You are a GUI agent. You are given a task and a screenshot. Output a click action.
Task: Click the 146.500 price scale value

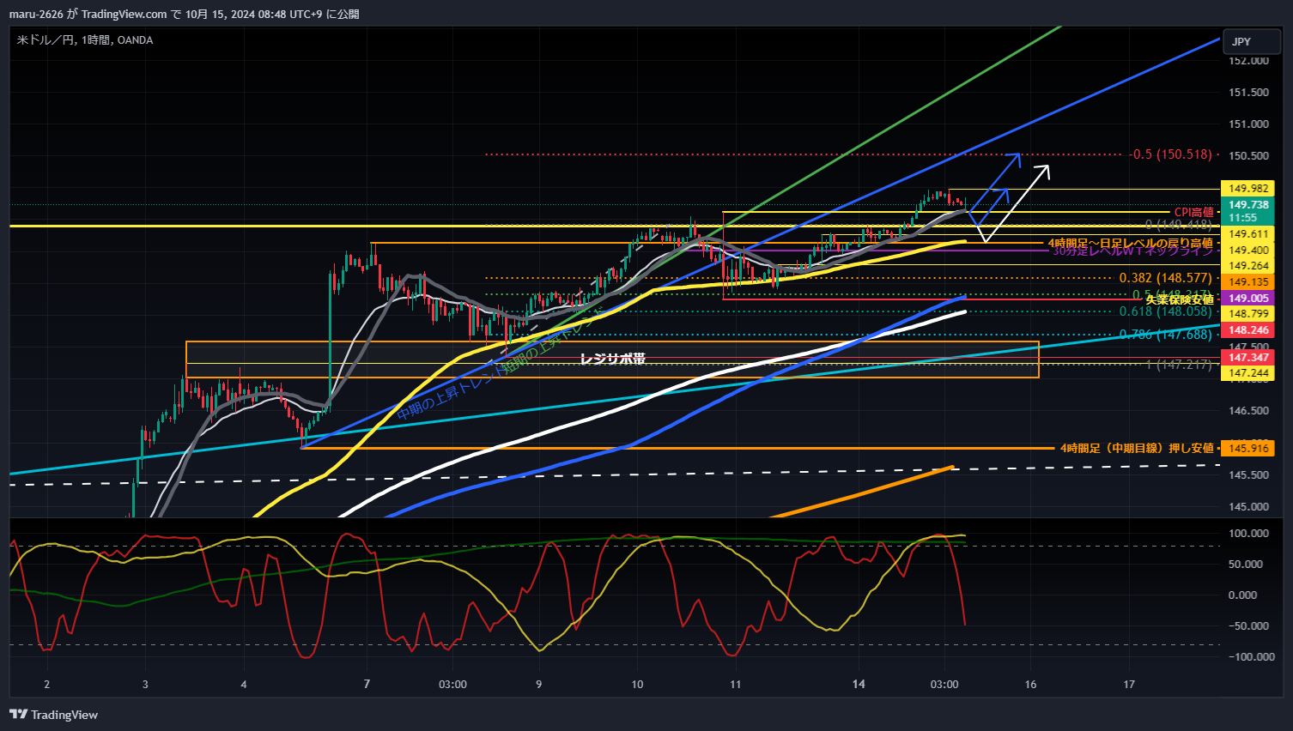click(1248, 411)
